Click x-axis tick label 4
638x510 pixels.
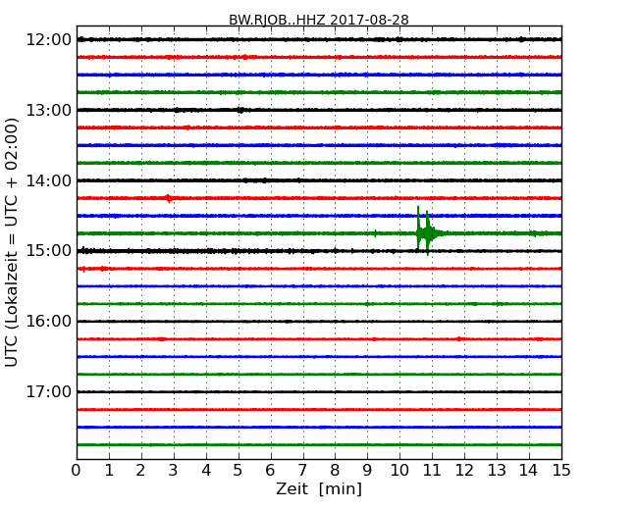pos(206,471)
